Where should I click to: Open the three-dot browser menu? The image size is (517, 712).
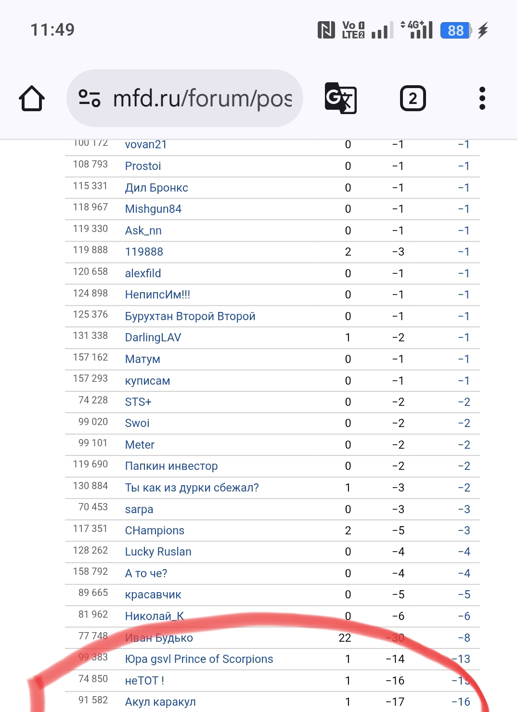pyautogui.click(x=482, y=98)
